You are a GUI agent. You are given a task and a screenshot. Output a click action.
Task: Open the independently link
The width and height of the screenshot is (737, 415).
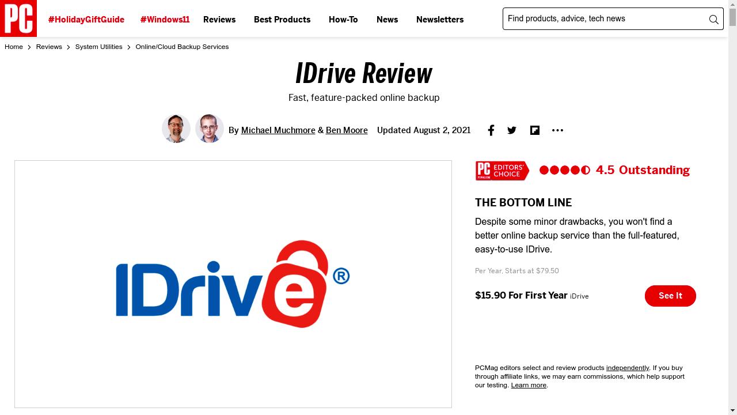(x=628, y=368)
